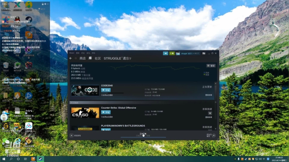The image size is (289, 162).
Task: Open the green friends notification button
Action: [x=172, y=53]
